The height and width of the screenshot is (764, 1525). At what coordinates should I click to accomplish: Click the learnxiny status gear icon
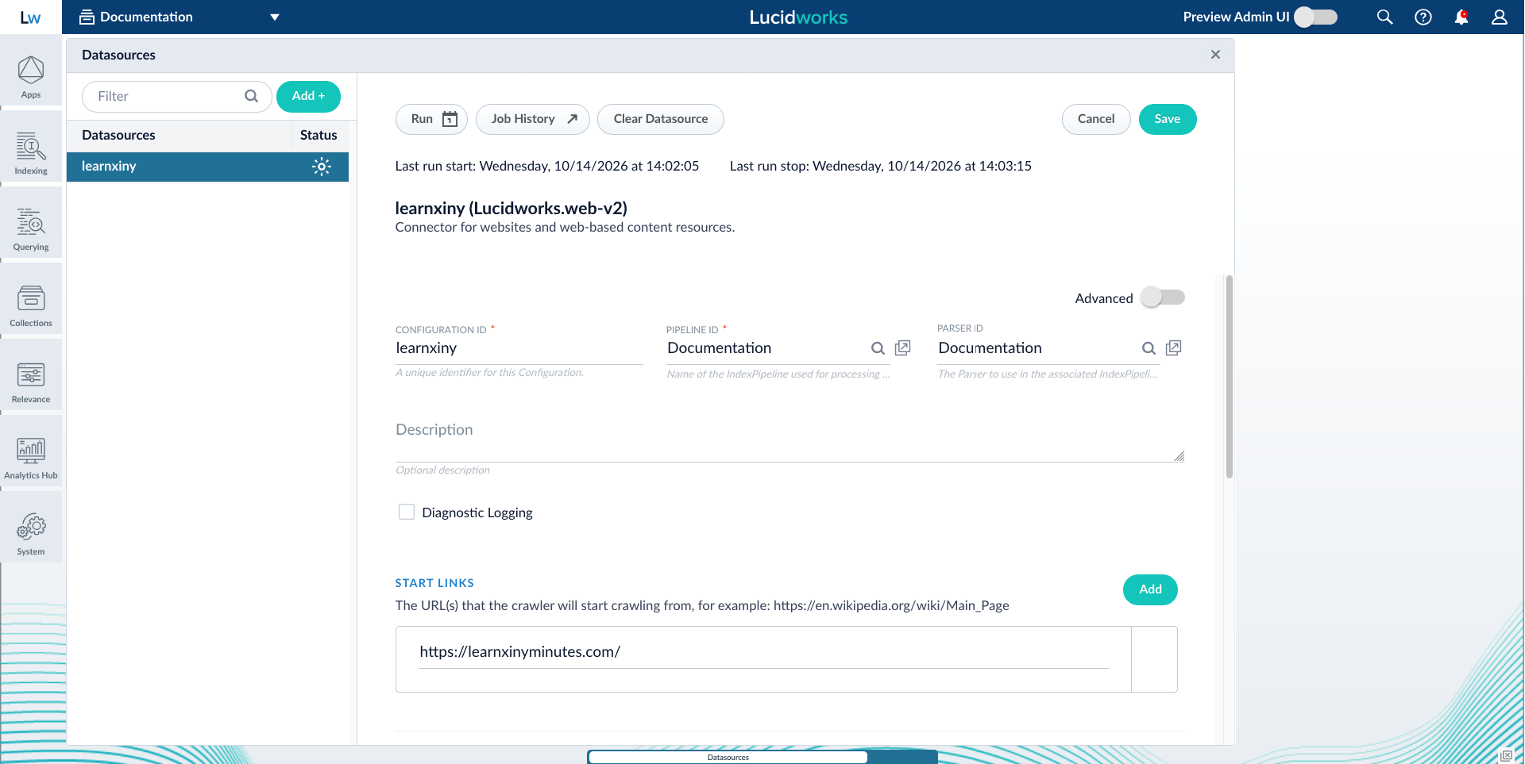tap(321, 167)
